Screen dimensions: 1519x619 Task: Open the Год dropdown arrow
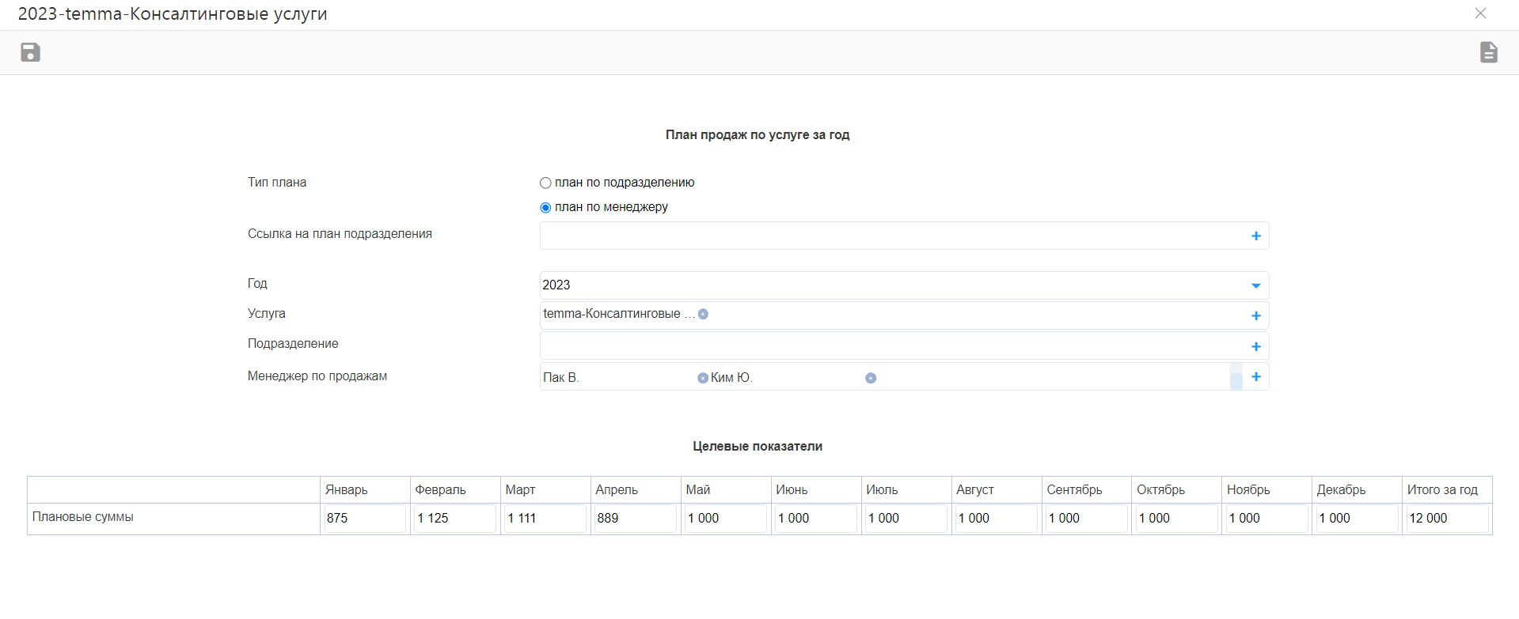(1255, 285)
